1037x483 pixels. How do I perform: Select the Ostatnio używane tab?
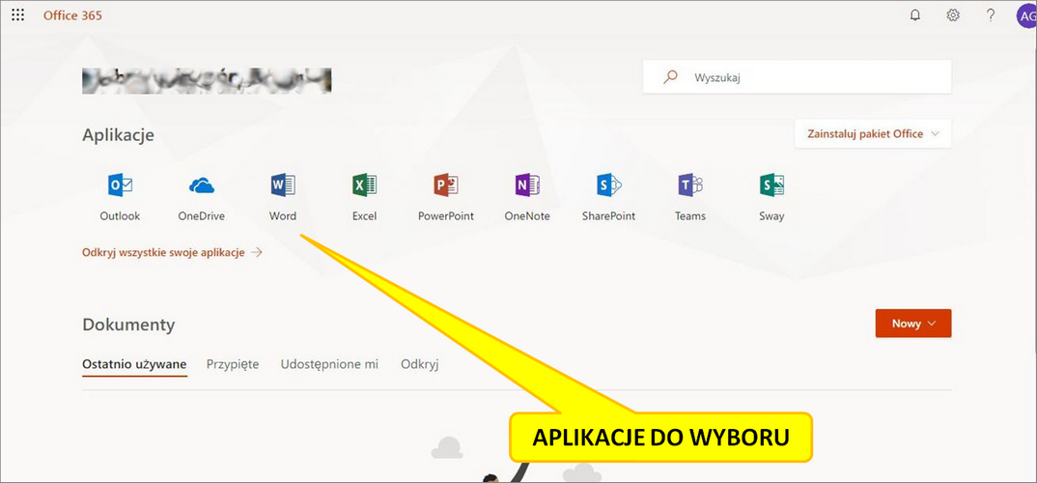pos(134,364)
